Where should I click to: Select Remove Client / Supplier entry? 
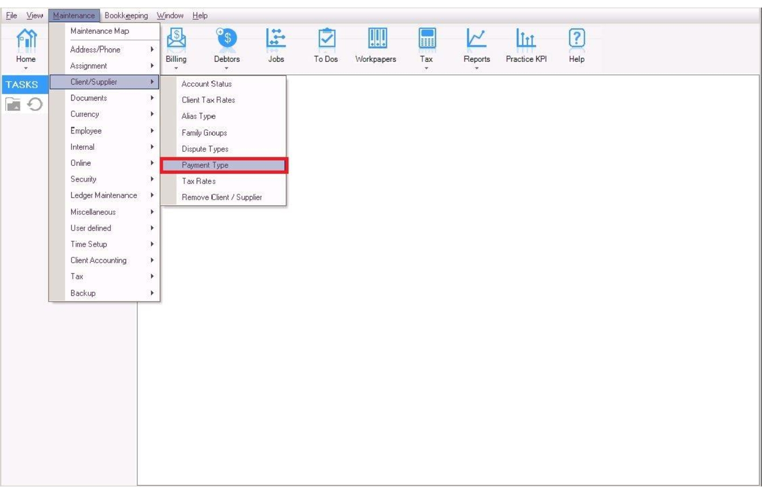pos(221,198)
